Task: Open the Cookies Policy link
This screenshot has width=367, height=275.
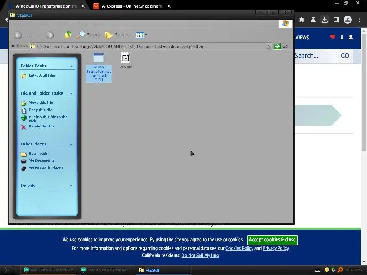Action: click(x=239, y=248)
